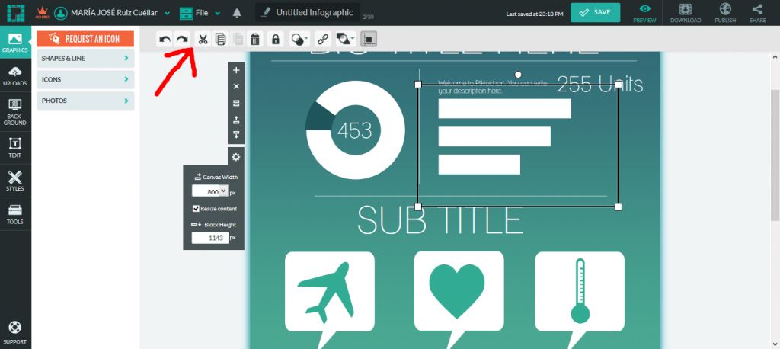The height and width of the screenshot is (349, 780).
Task: Expand Icons category
Action: click(85, 80)
